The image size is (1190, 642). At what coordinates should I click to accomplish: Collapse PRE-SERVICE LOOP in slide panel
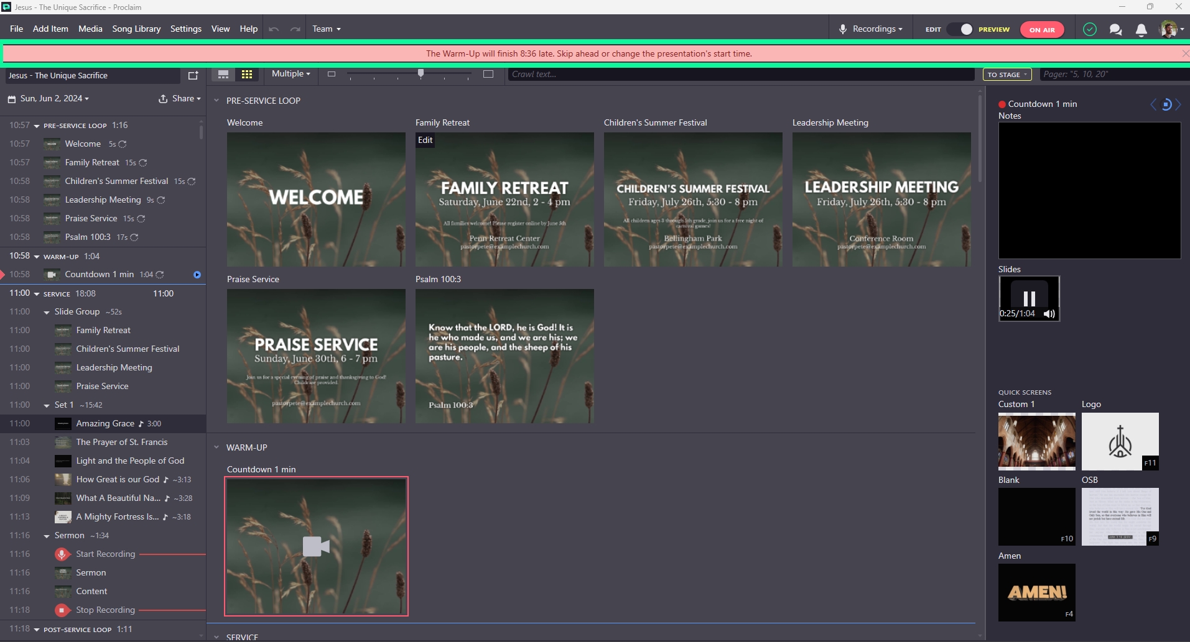(x=216, y=101)
